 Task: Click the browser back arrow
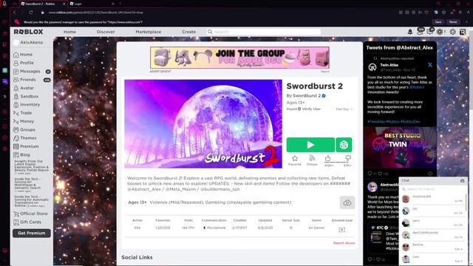pos(15,13)
